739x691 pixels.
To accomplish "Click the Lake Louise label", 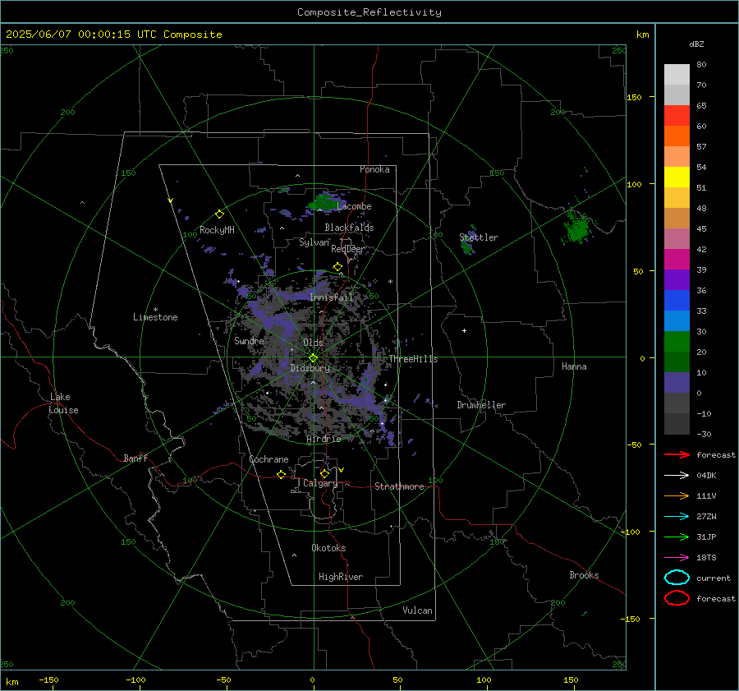I will coord(63,403).
